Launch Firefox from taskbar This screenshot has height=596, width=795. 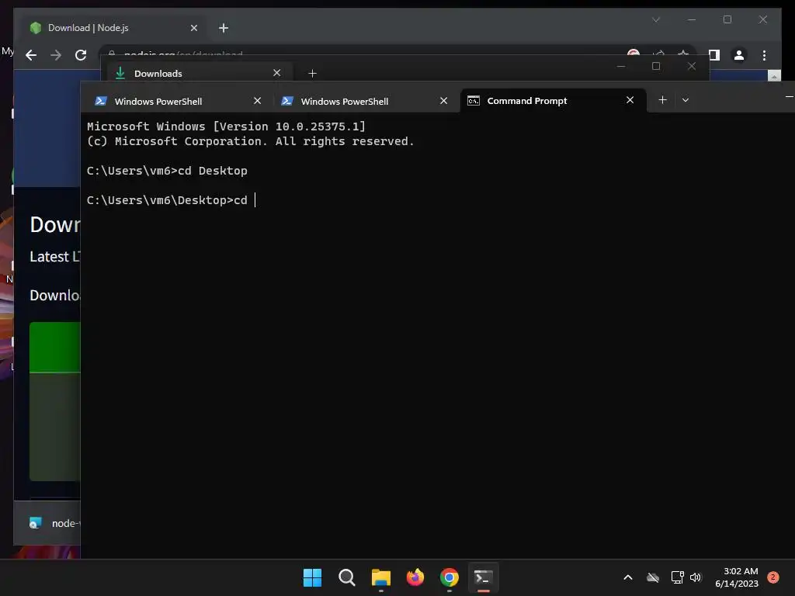pyautogui.click(x=415, y=577)
